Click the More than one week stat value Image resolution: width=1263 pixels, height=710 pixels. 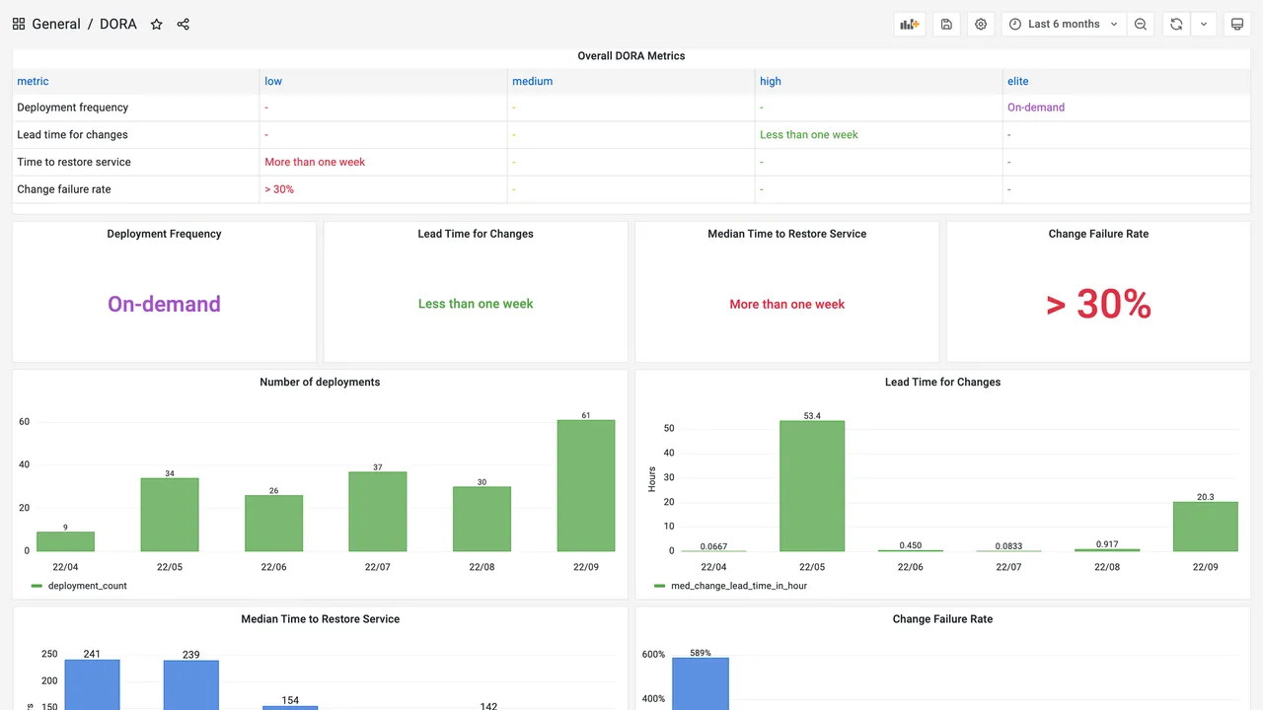coord(787,304)
